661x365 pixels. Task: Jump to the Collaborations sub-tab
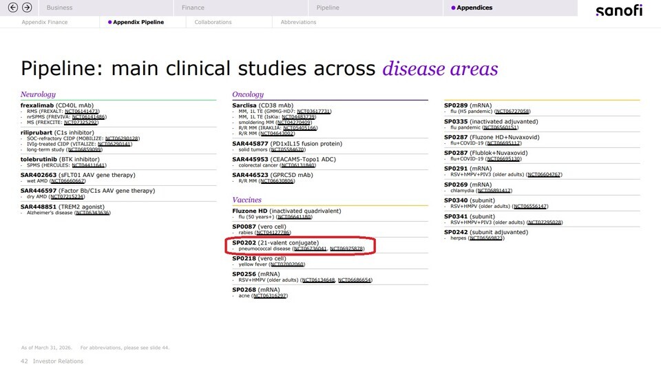point(213,22)
